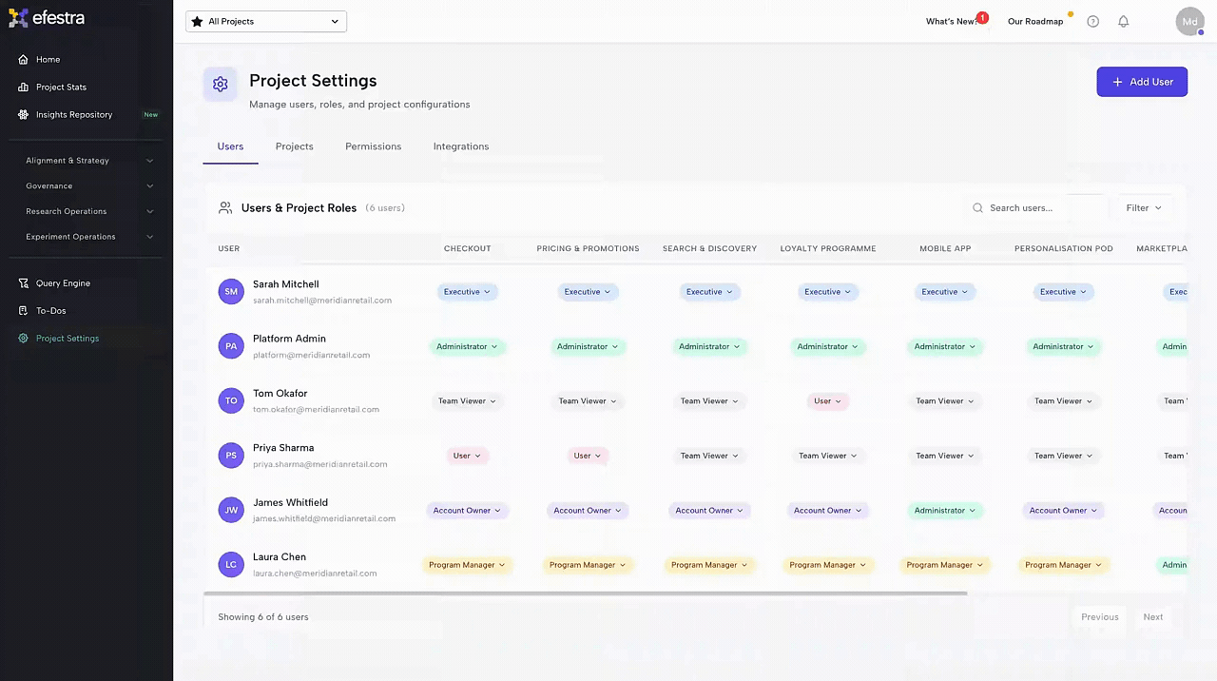
Task: Click the help question mark icon
Action: [1092, 21]
